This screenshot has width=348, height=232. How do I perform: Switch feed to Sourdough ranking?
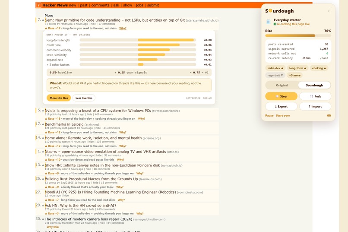coord(314,85)
